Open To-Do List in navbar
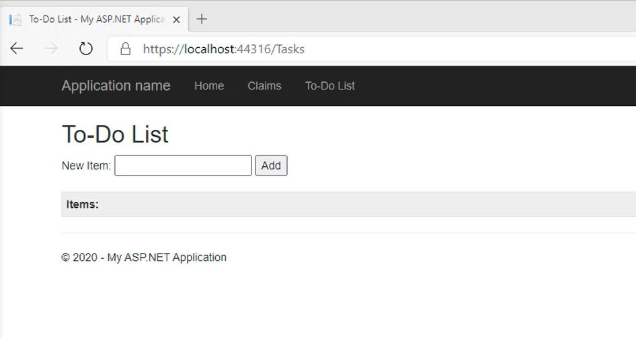The width and height of the screenshot is (636, 339). click(x=330, y=85)
